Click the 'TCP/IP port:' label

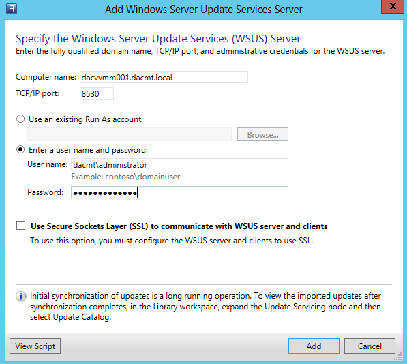pos(37,93)
